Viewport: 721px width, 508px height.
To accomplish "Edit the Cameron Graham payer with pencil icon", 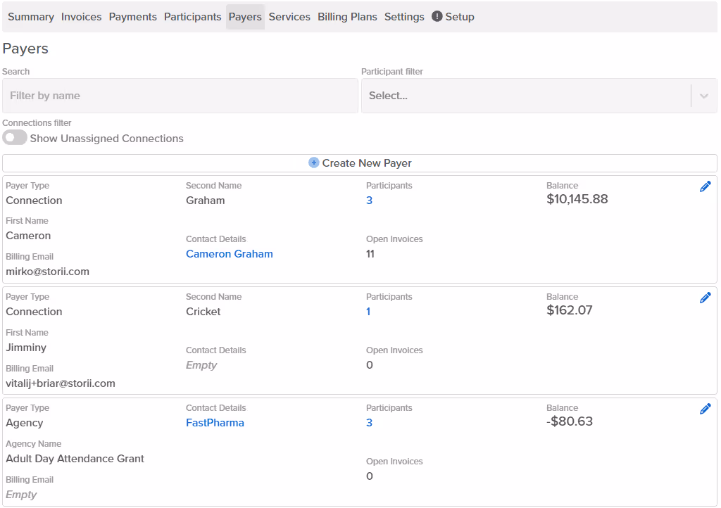I will (705, 186).
